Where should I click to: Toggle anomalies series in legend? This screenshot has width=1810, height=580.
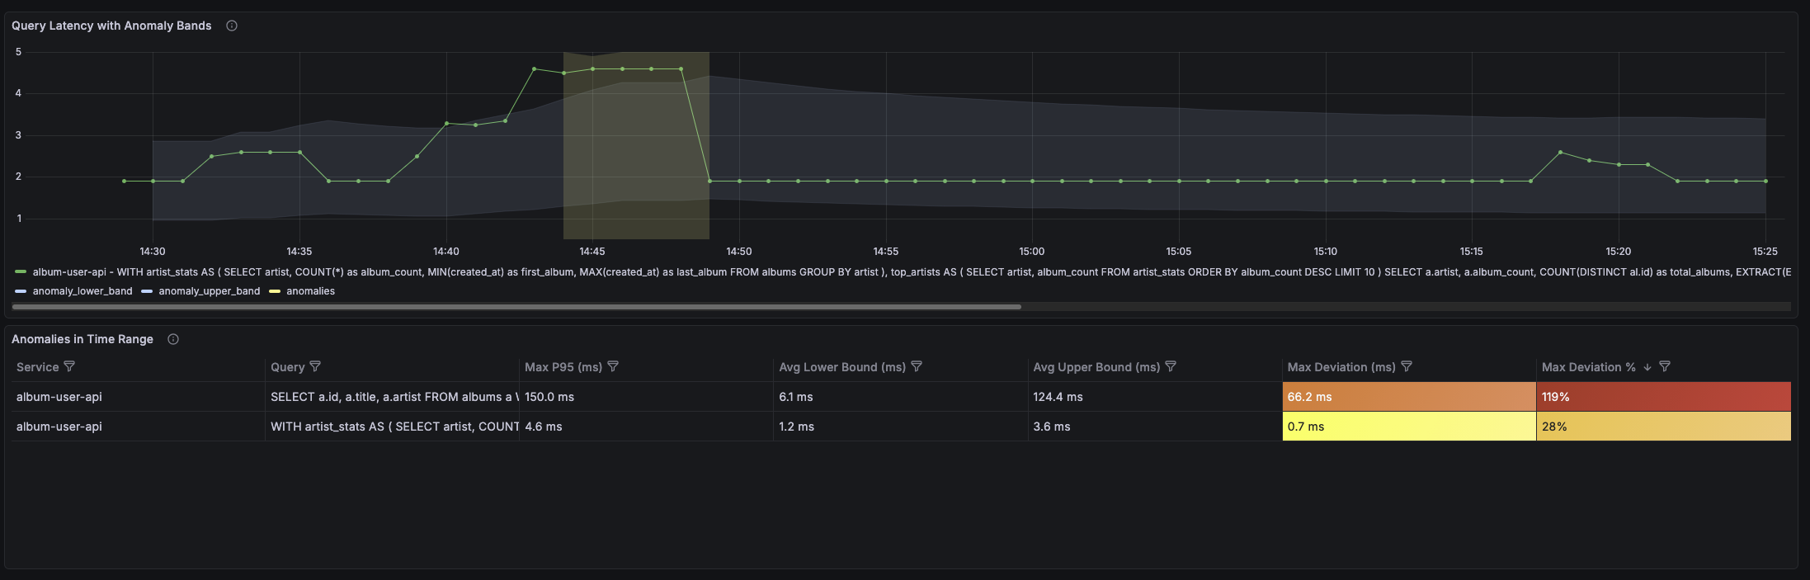[310, 291]
